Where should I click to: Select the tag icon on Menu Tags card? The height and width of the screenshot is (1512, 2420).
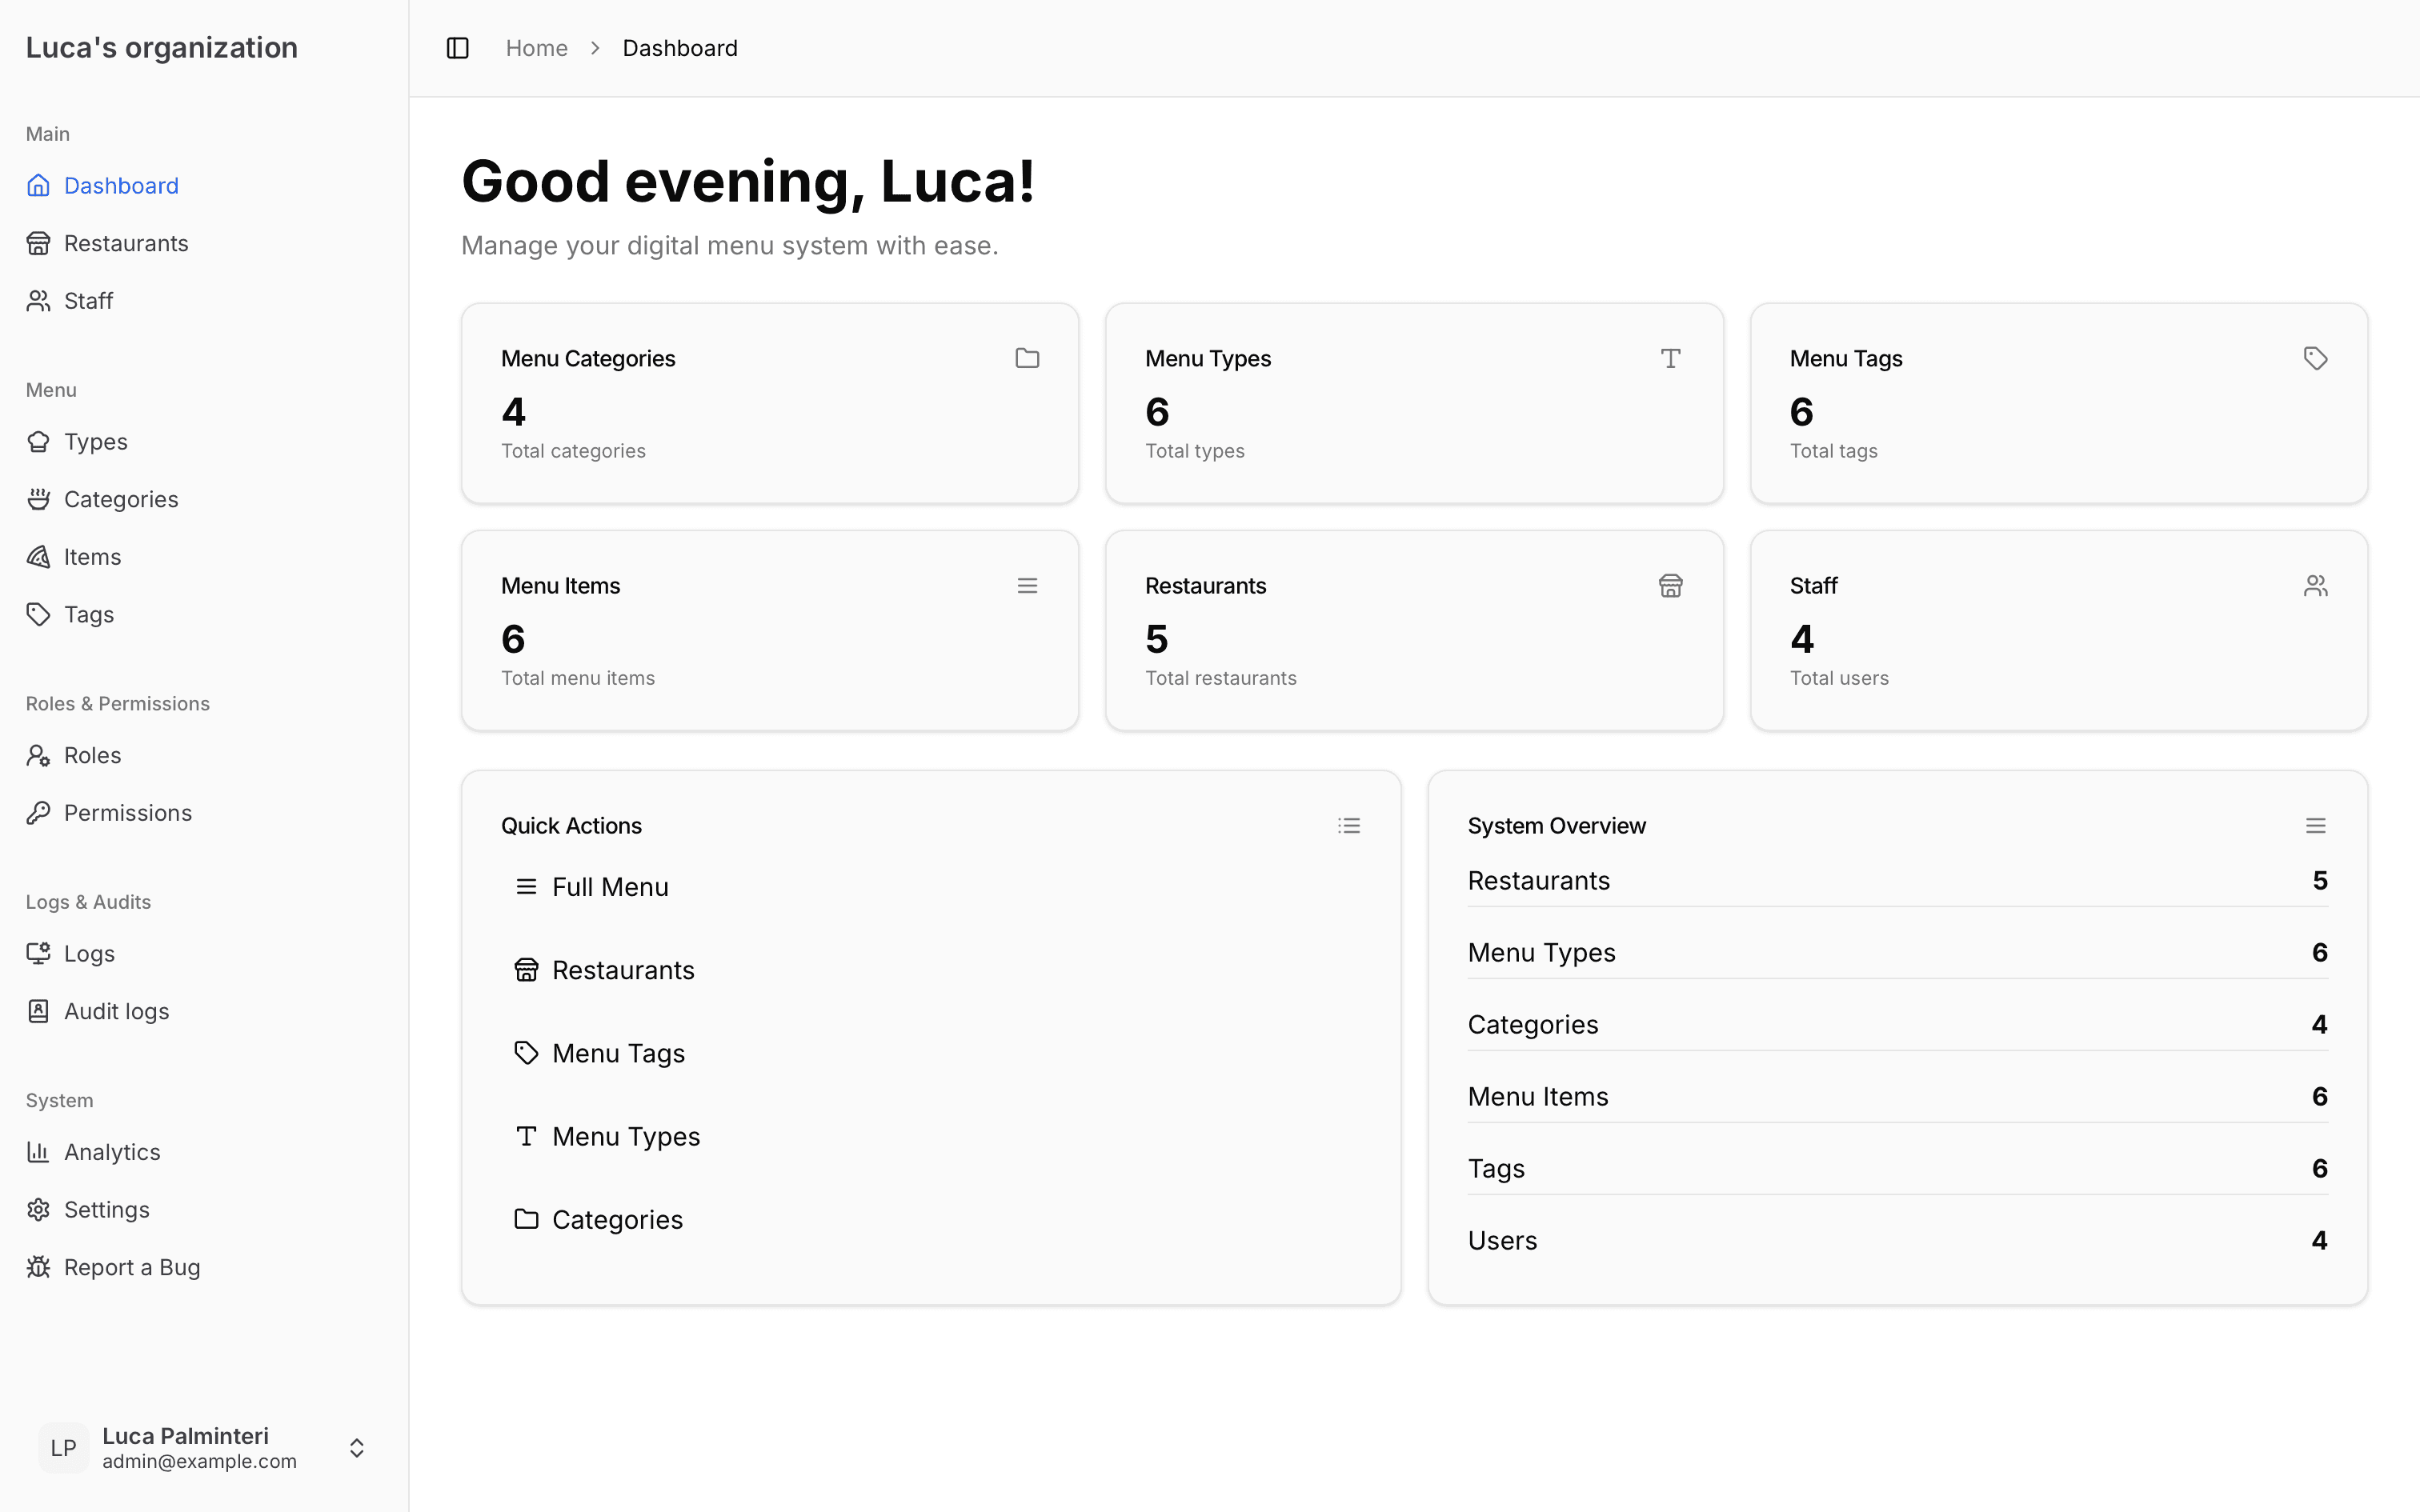pos(2316,358)
